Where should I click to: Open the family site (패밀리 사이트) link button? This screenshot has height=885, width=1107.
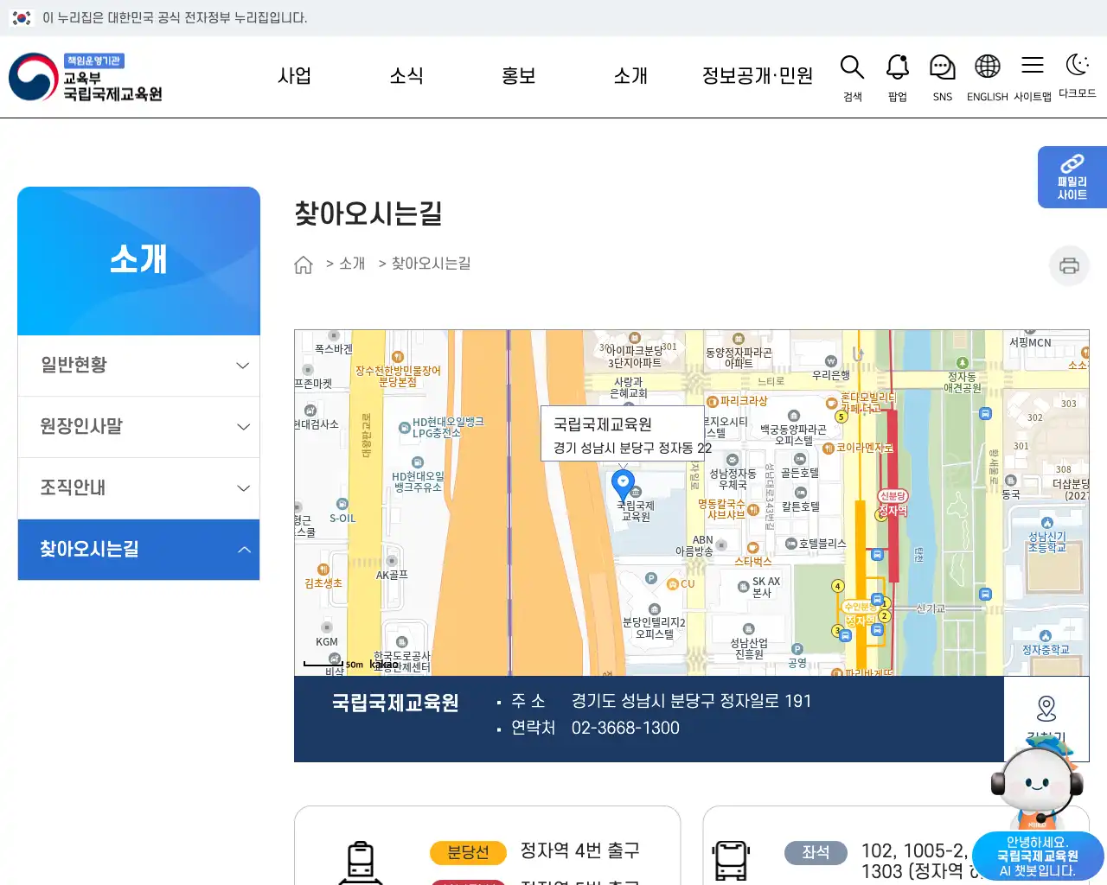tap(1072, 177)
